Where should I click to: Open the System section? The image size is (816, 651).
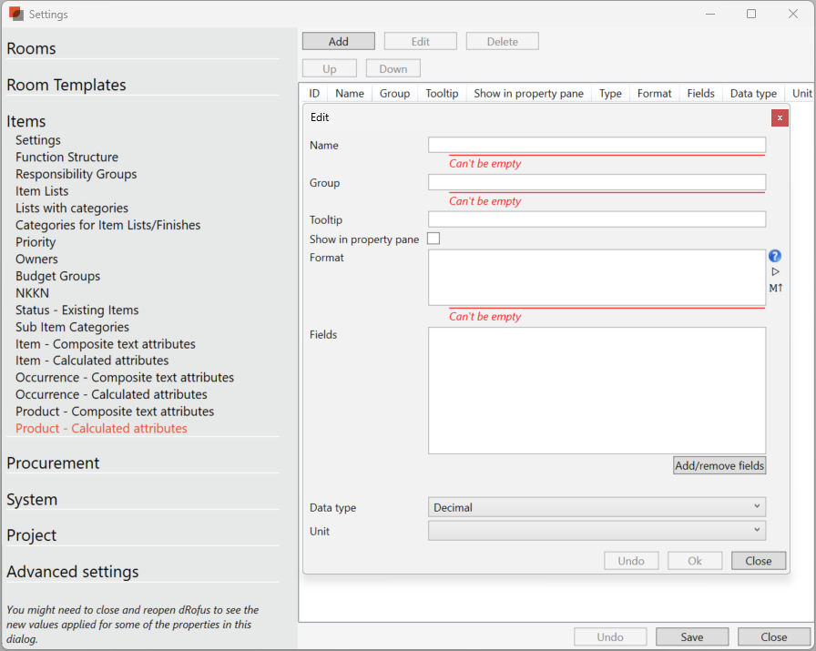point(32,500)
